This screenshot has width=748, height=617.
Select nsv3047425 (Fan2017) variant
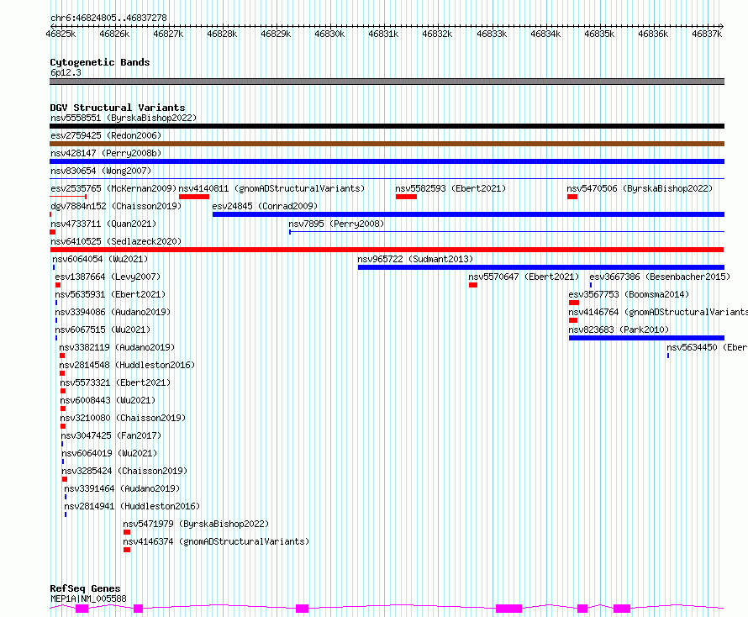pos(111,435)
